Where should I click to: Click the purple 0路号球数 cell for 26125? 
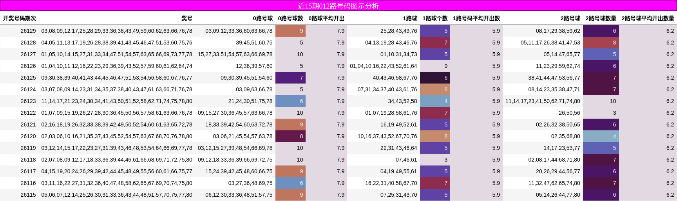[x=290, y=78]
